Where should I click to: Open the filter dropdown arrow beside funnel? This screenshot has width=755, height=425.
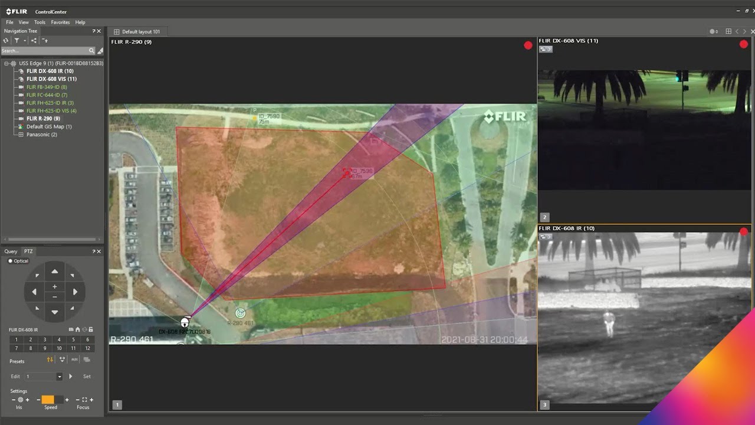pyautogui.click(x=24, y=41)
